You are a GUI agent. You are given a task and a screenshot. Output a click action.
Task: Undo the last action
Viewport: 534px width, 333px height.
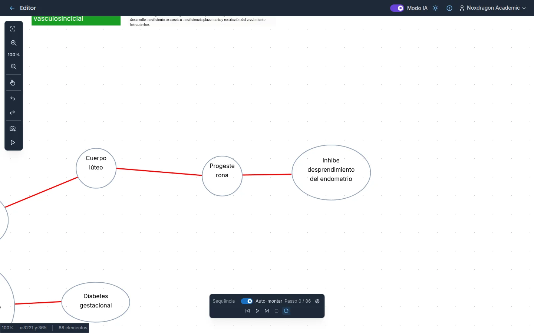(13, 98)
